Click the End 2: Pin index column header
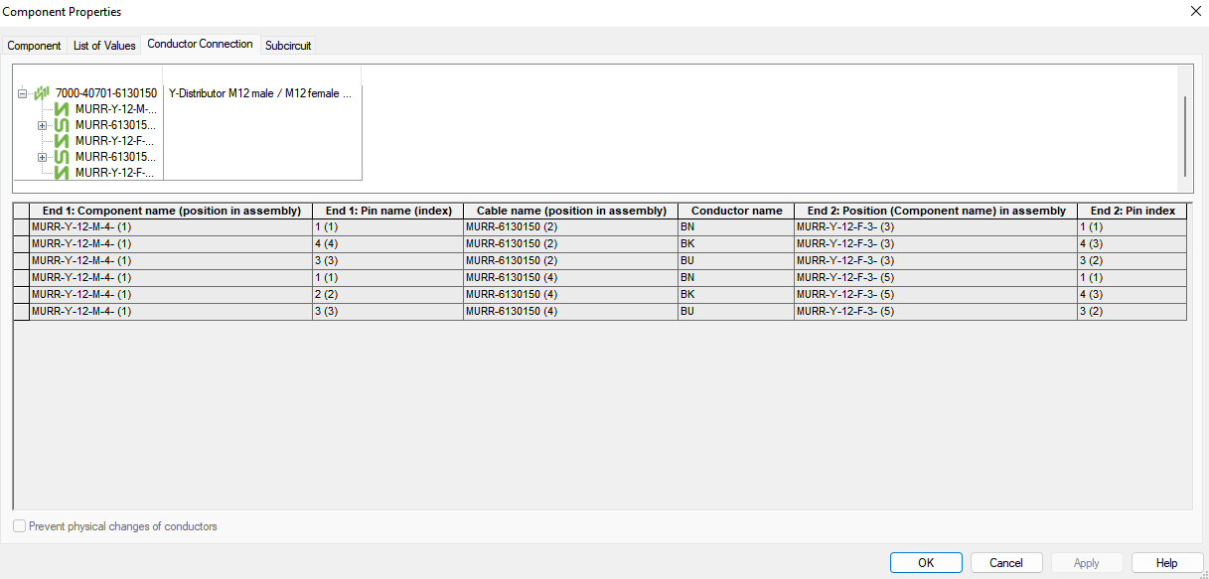Viewport: 1209px width, 579px height. point(1133,211)
